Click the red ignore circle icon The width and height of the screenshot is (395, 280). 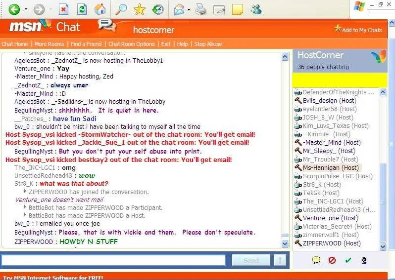pos(332,260)
